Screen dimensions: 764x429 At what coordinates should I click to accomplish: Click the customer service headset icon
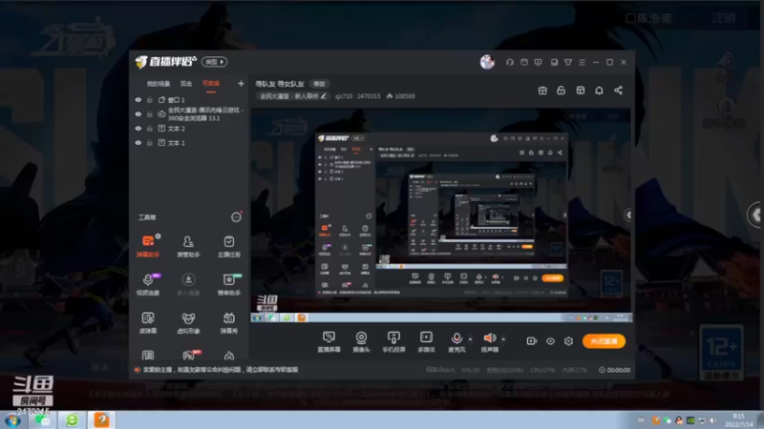(x=510, y=62)
